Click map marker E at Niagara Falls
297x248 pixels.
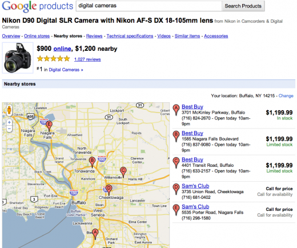(49, 126)
